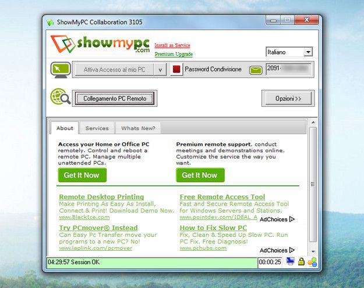Click Attiva Accesso al mio PC button
The height and width of the screenshot is (288, 364).
click(115, 70)
